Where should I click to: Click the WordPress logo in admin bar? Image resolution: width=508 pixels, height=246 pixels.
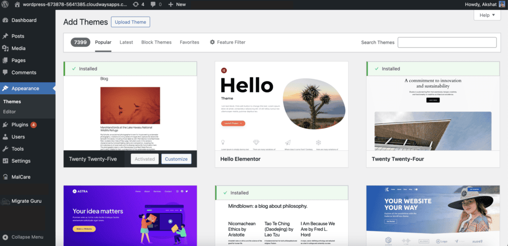[x=5, y=4]
